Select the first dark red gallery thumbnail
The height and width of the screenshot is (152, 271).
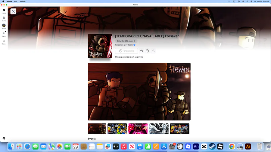pos(97,129)
